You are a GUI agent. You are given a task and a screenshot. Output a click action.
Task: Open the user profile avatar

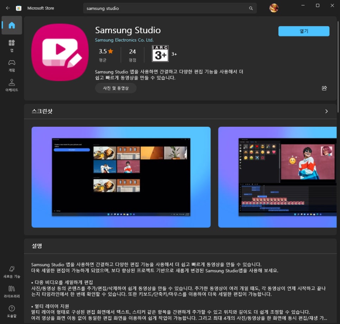tap(274, 8)
